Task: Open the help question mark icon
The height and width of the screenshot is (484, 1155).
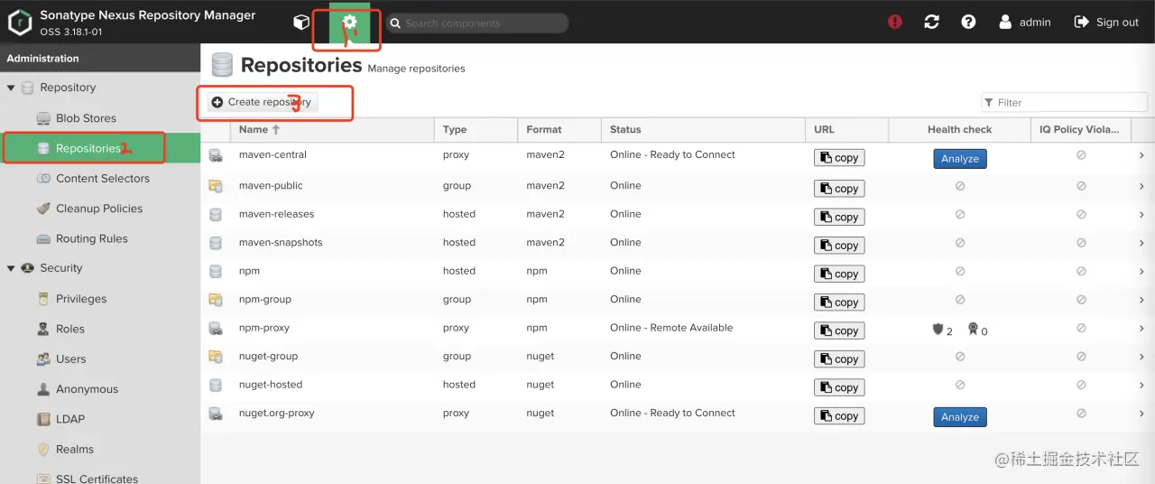Action: click(968, 22)
